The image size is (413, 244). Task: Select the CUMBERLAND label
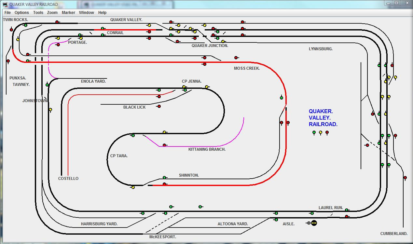pyautogui.click(x=394, y=234)
